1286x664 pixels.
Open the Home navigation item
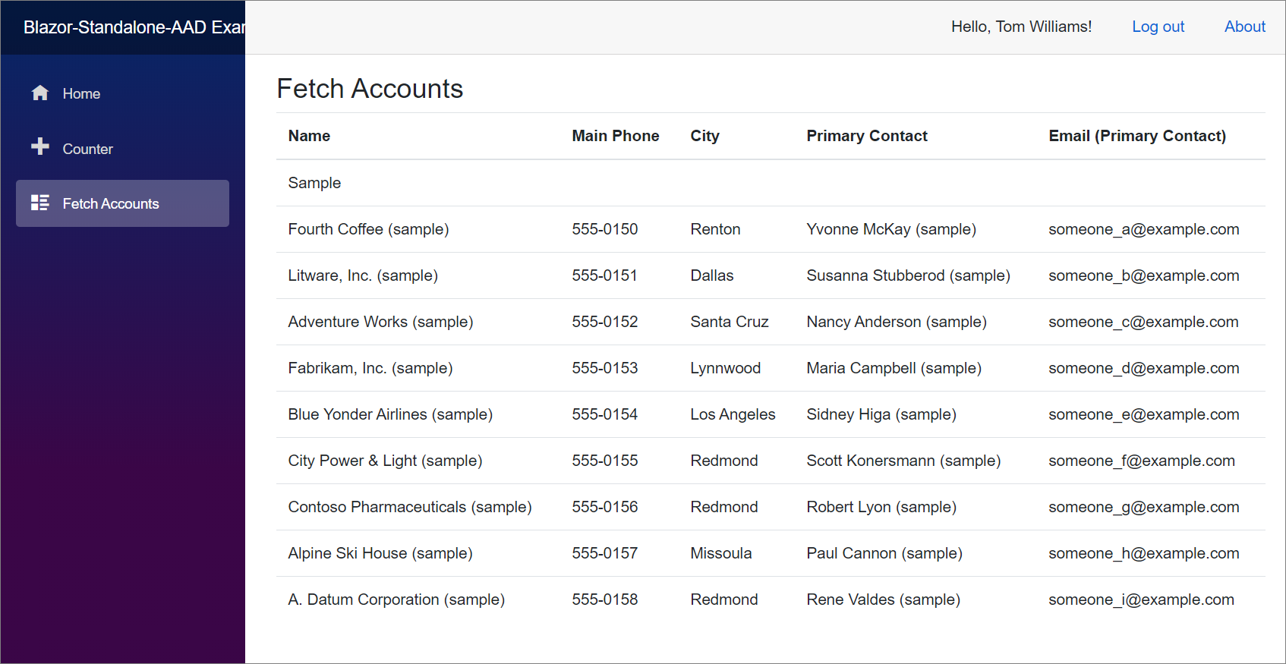[x=81, y=94]
